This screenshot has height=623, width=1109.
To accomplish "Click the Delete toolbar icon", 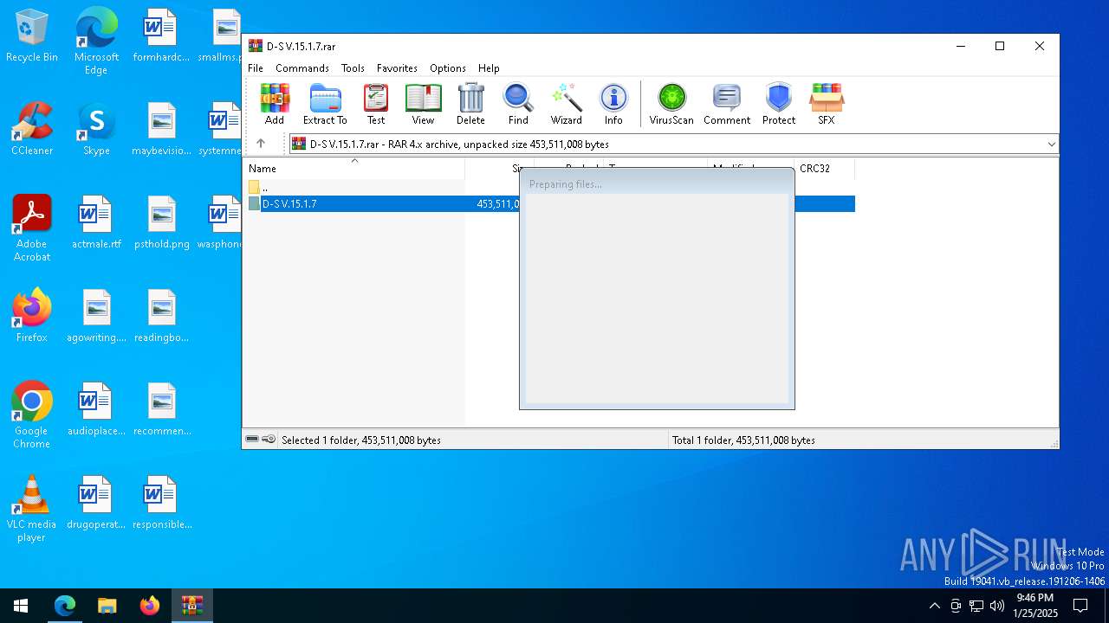I will pyautogui.click(x=470, y=105).
